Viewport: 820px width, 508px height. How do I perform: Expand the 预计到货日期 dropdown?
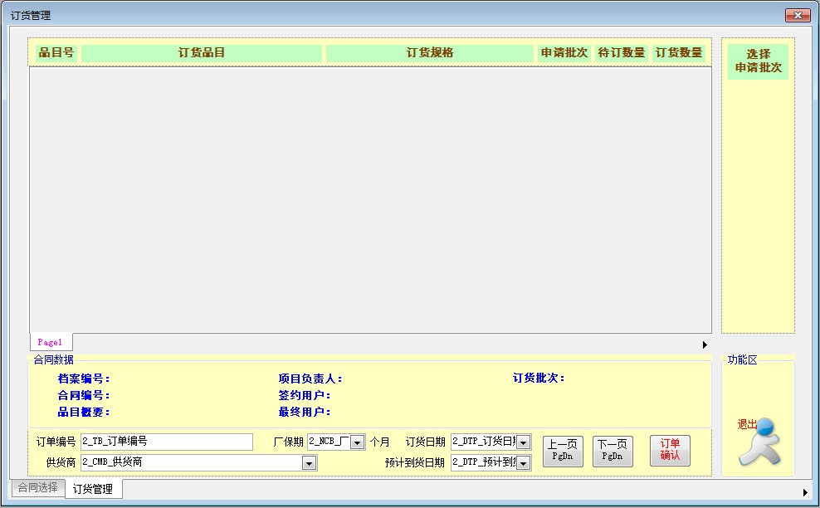(x=524, y=462)
